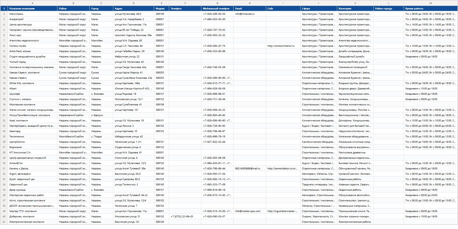458x229 pixels.
Task: Select the 'Aisha Rassl, ателье' cell
Action: coord(32,51)
